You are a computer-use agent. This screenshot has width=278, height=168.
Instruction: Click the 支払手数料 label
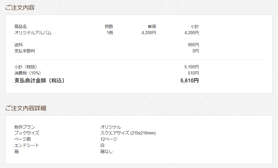25,51
